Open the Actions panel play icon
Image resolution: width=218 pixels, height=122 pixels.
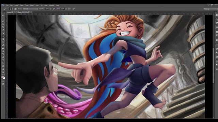pos(217,52)
